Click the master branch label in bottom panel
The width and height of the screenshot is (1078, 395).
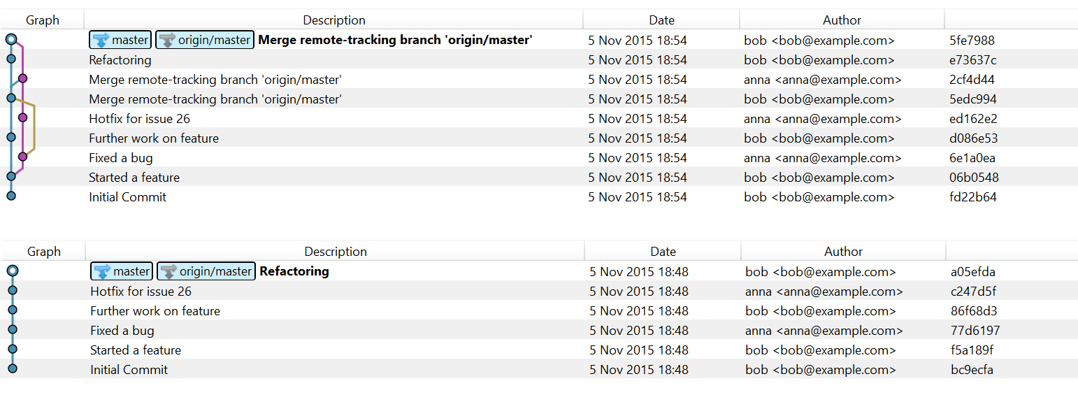coord(122,271)
